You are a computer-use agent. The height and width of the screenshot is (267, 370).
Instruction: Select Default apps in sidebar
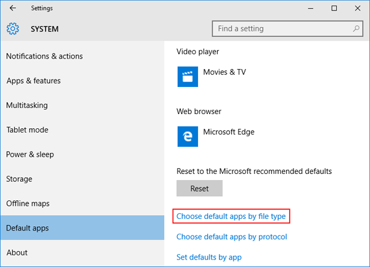point(27,228)
